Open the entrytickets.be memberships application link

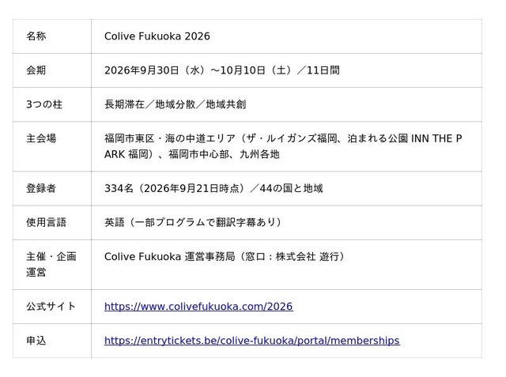click(252, 341)
